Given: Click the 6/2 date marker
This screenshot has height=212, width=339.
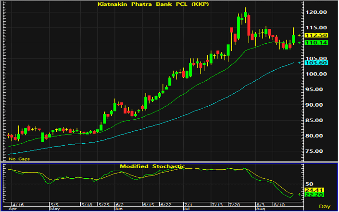Looking at the screenshot, I should [119, 205].
